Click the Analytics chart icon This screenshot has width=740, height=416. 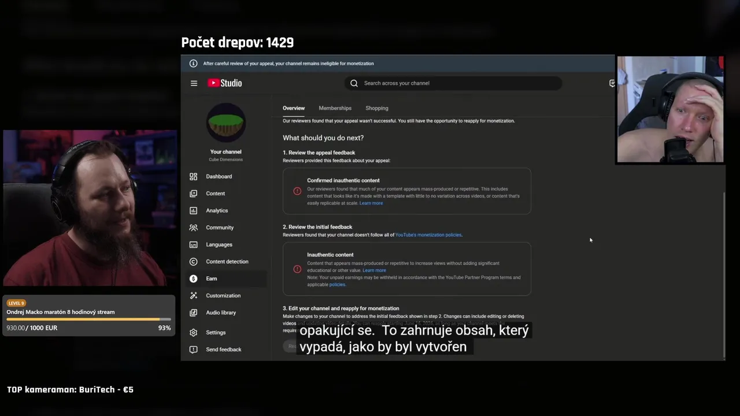click(193, 210)
